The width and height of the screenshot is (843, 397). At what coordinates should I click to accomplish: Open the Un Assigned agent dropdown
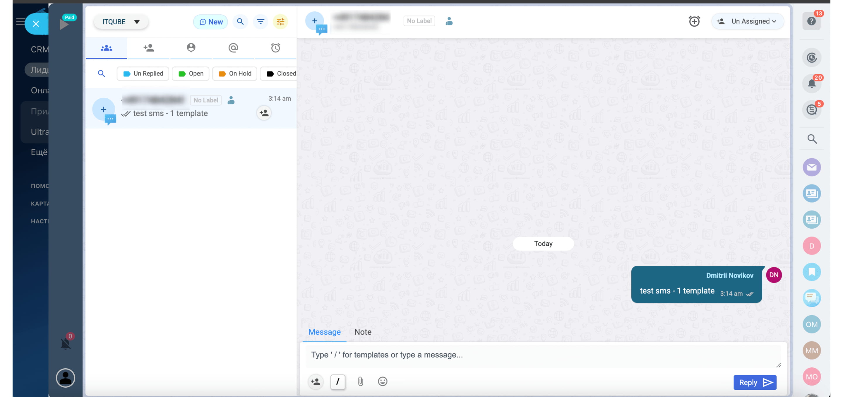(x=748, y=21)
